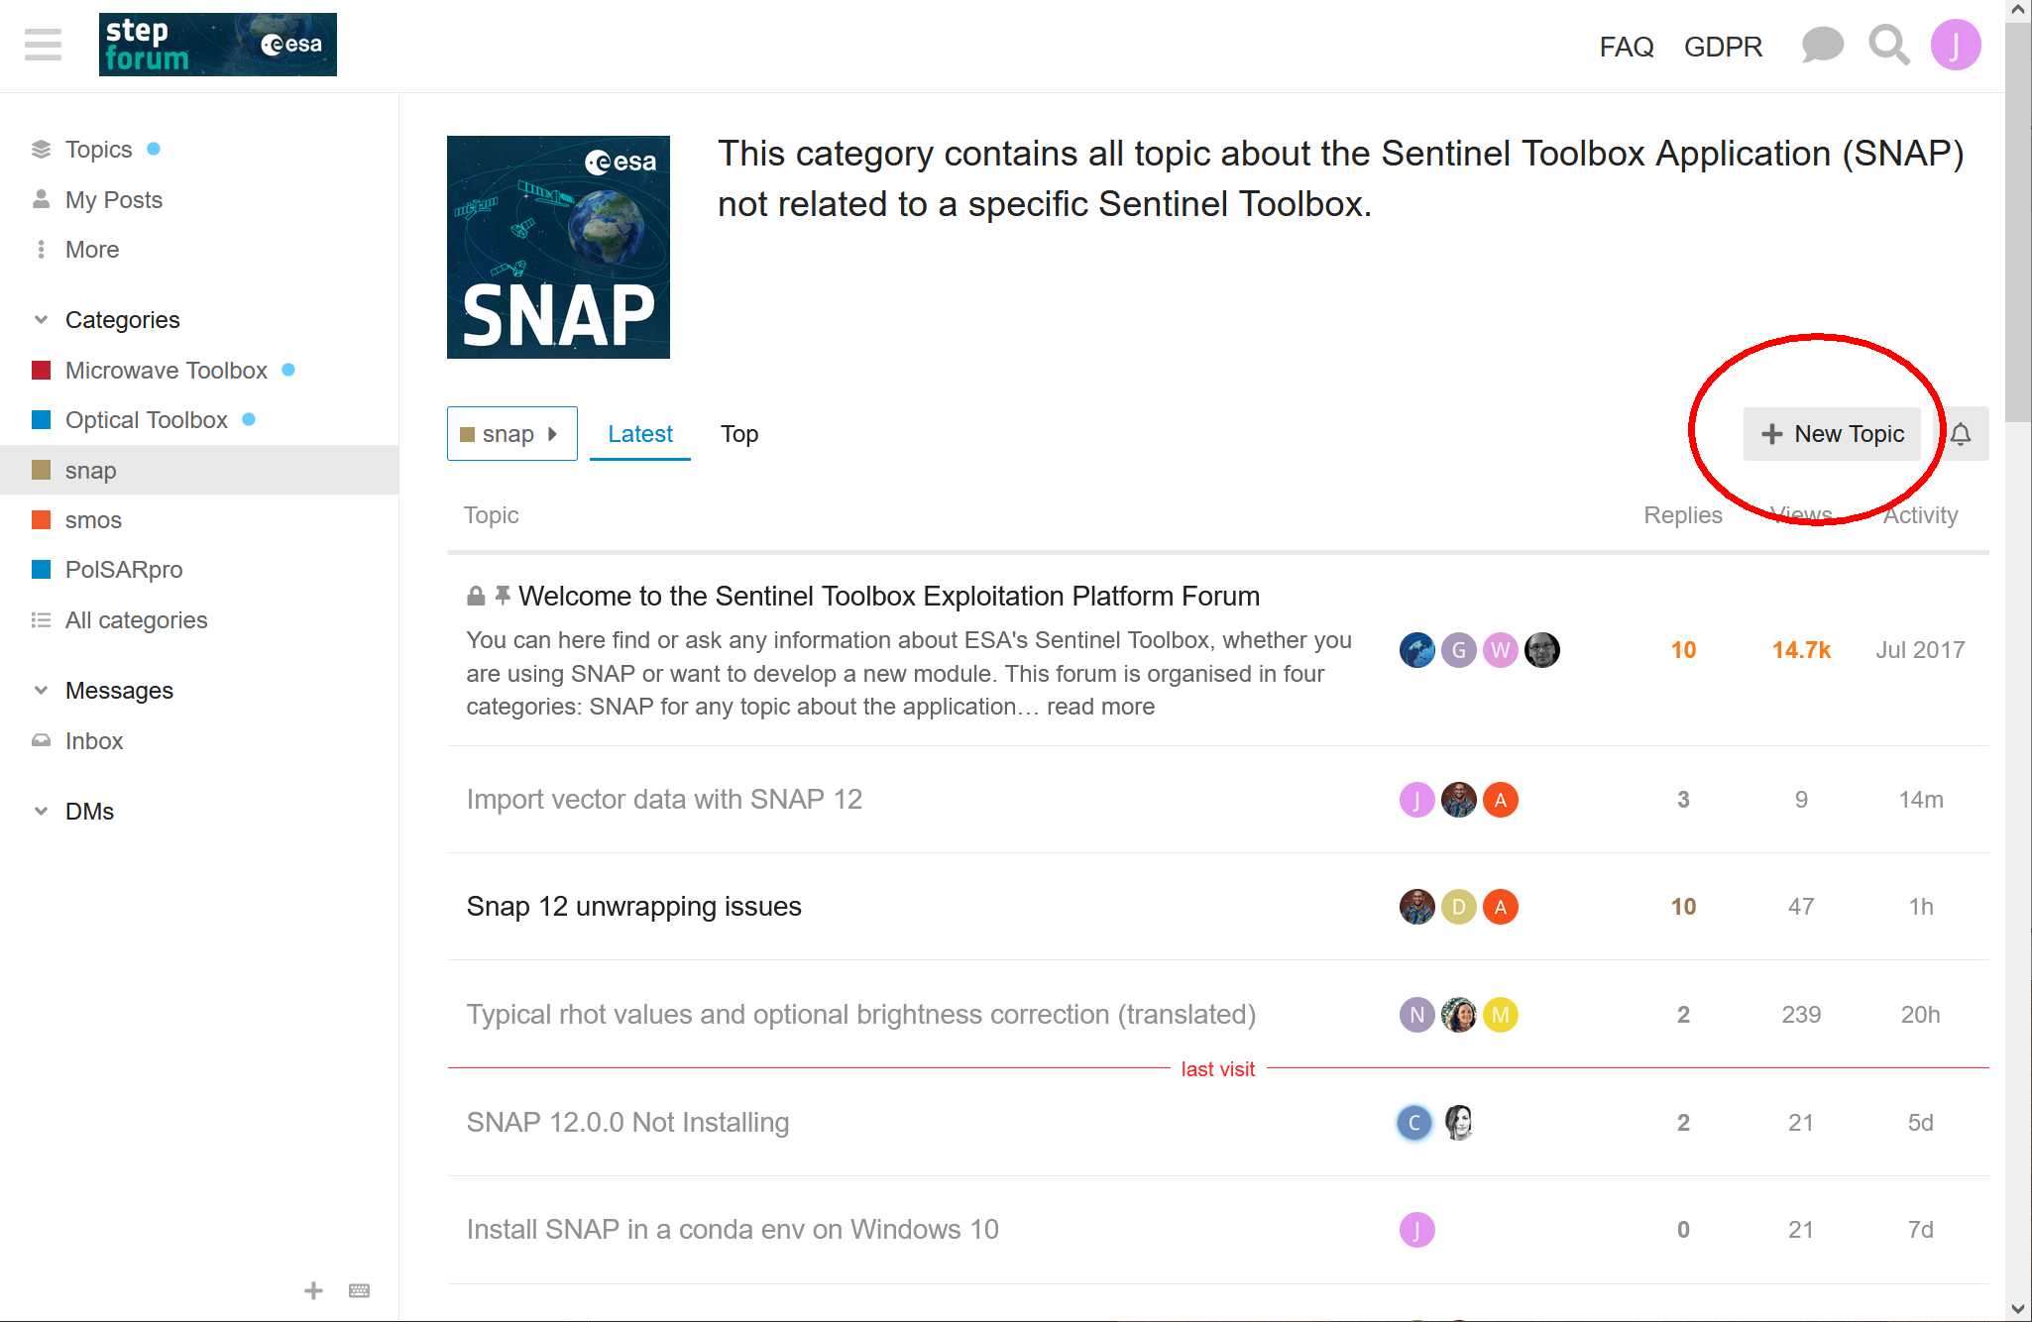2032x1322 pixels.
Task: Open the chat bubble icon
Action: click(1822, 46)
